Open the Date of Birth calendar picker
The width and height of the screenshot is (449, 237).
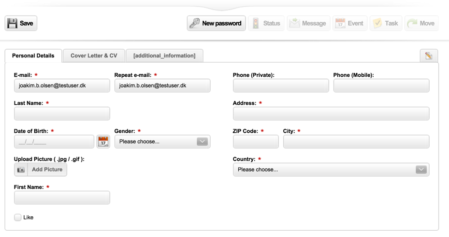[103, 141]
